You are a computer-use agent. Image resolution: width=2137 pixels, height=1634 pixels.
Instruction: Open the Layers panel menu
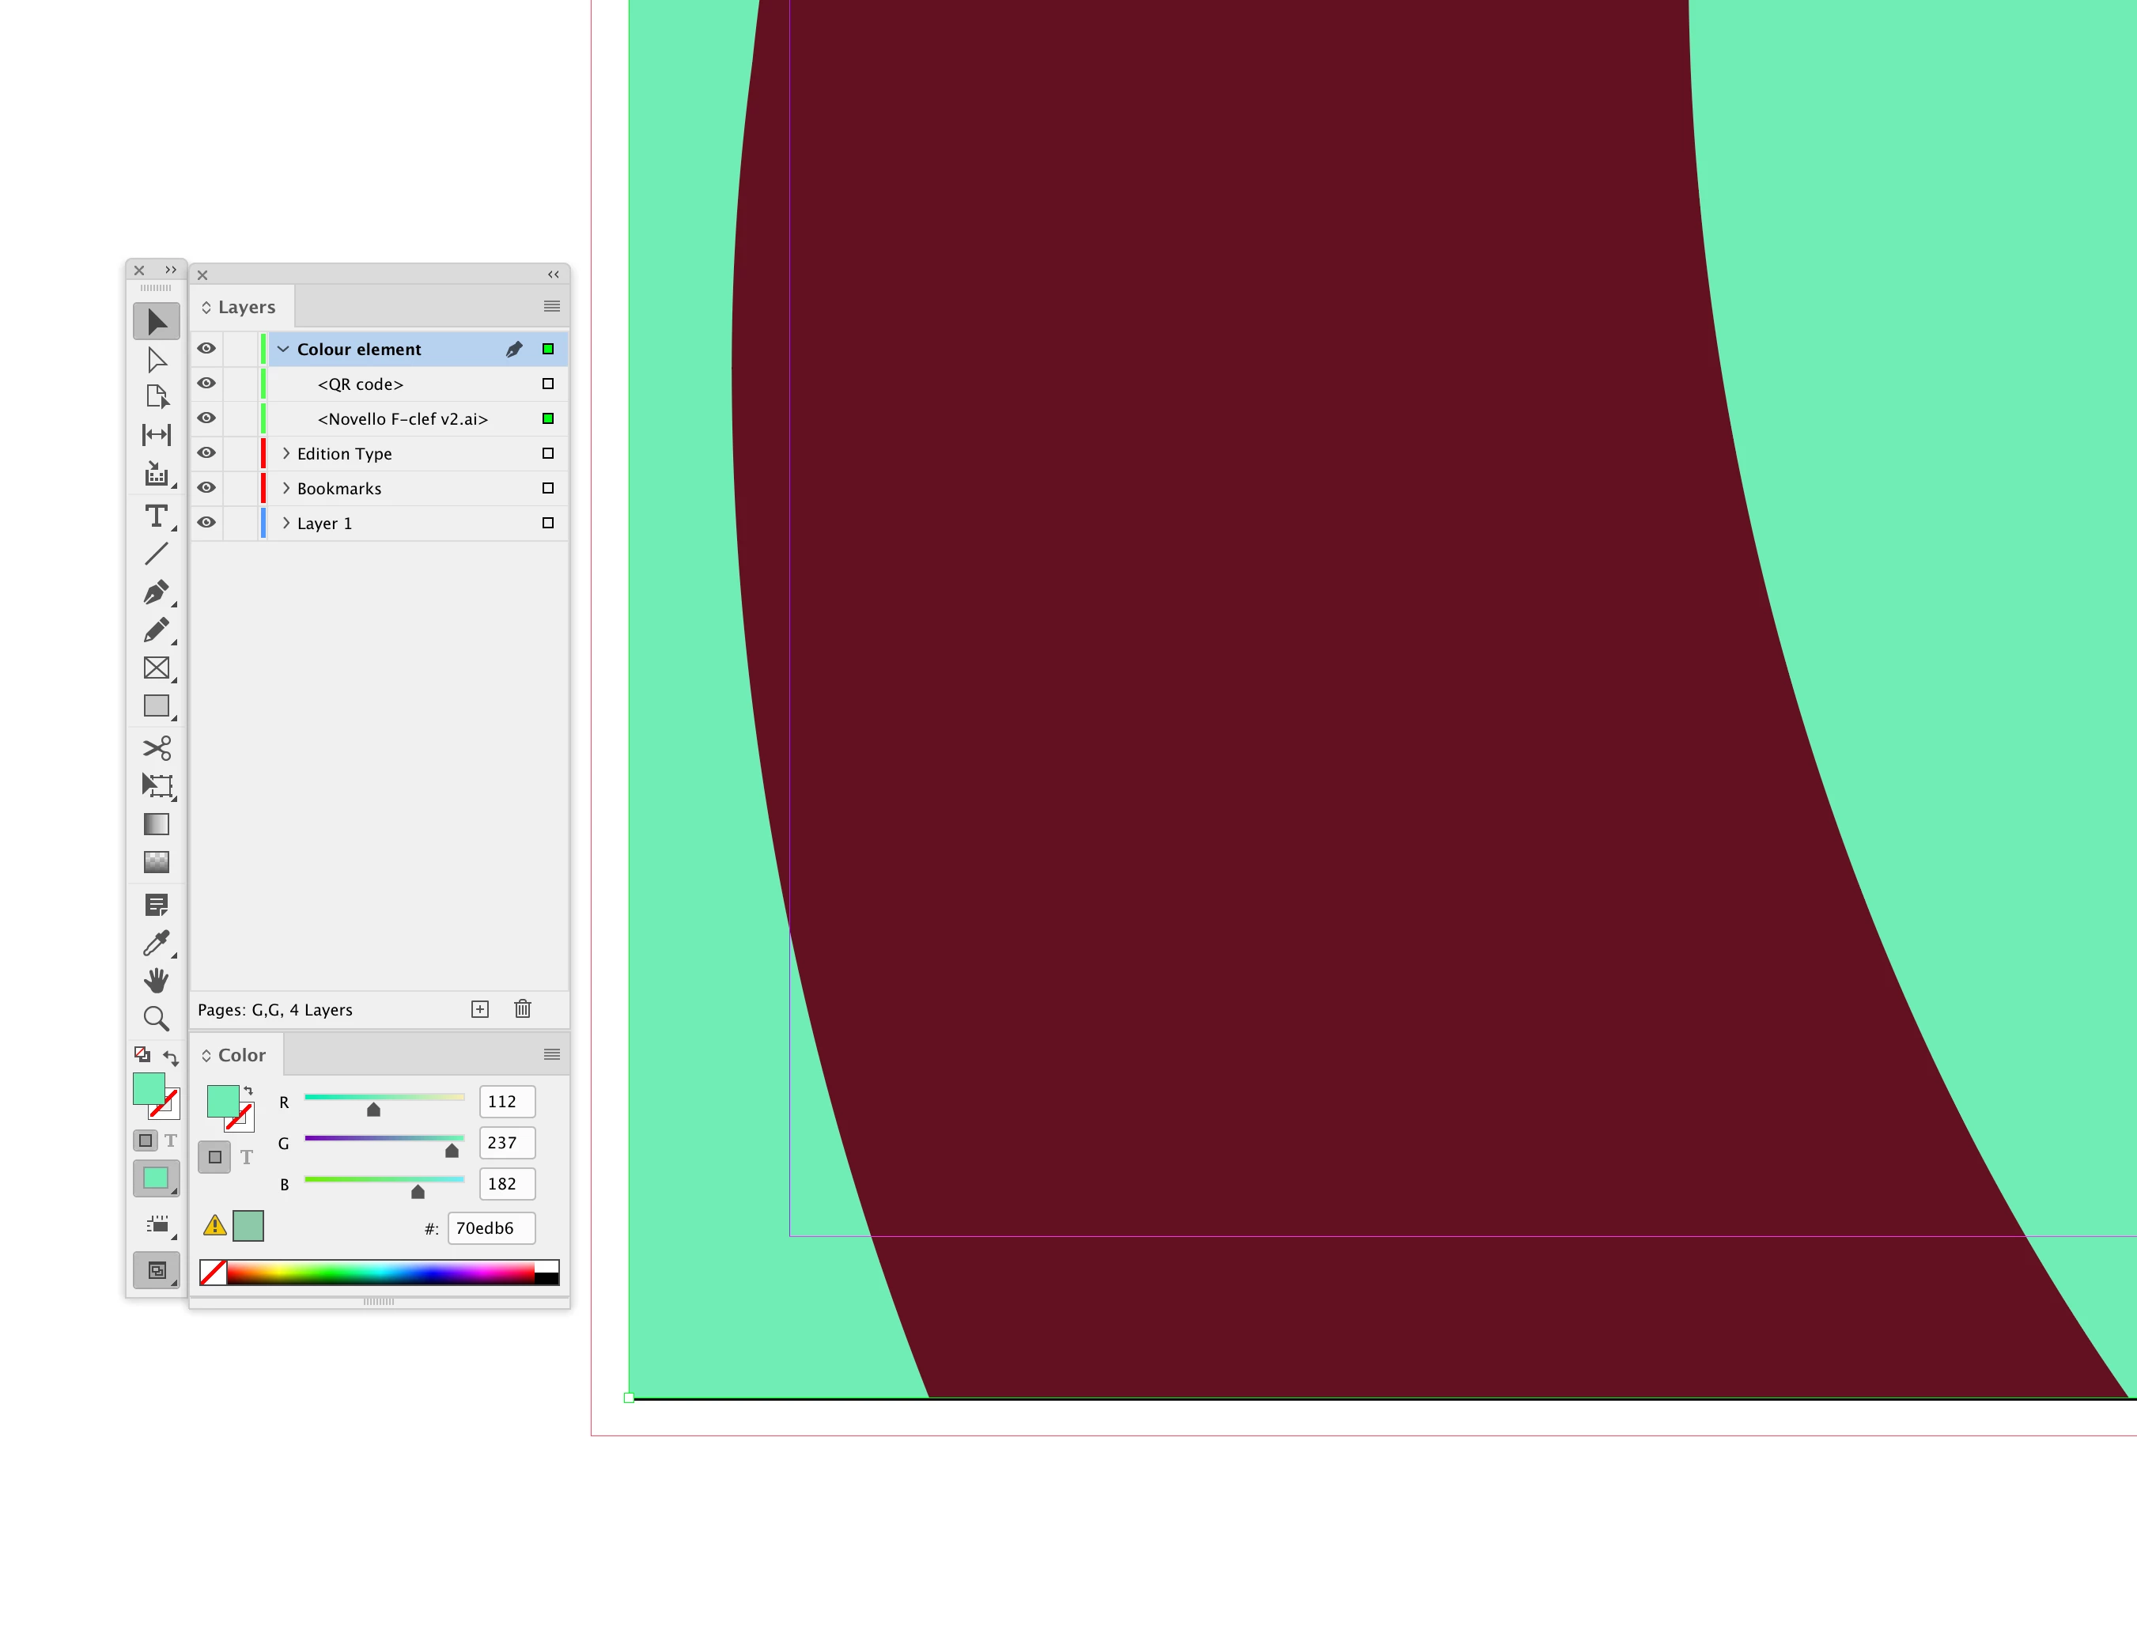(x=551, y=306)
